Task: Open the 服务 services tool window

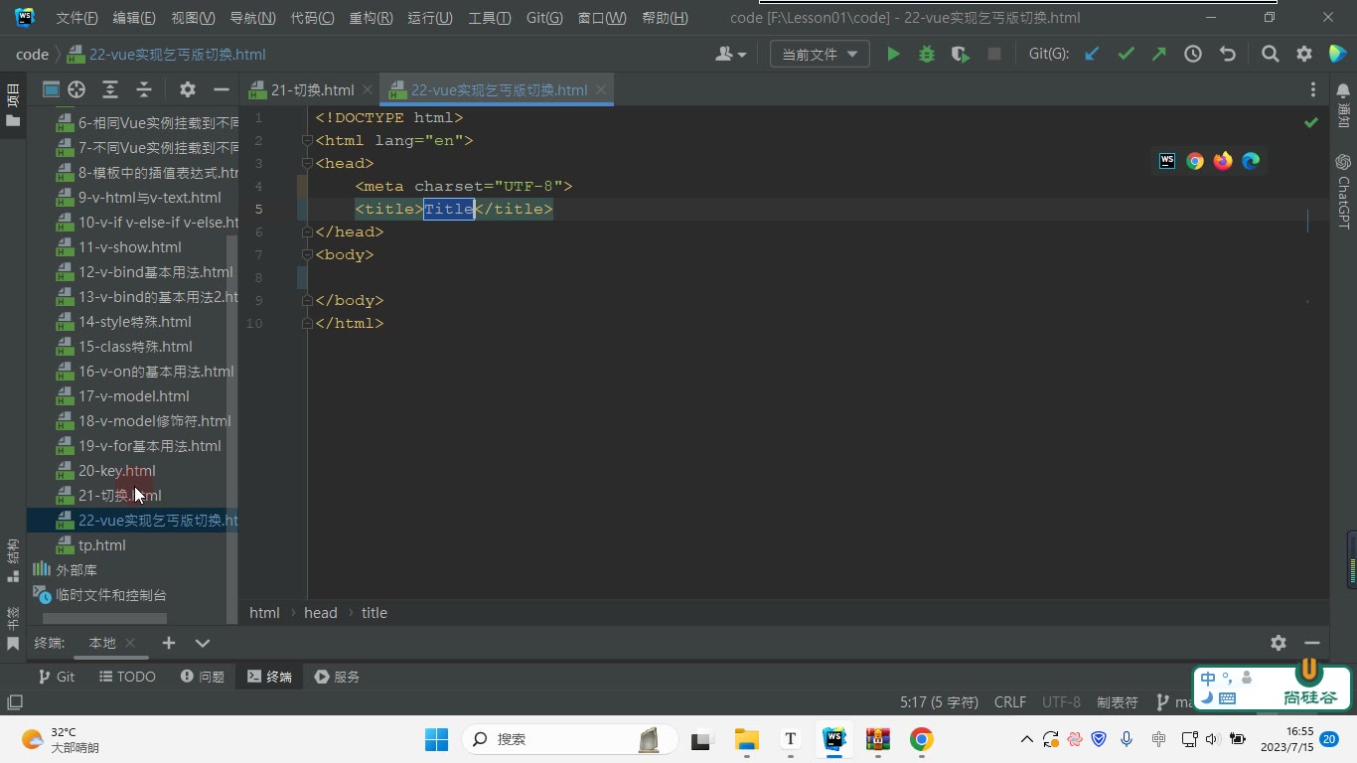Action: tap(337, 677)
